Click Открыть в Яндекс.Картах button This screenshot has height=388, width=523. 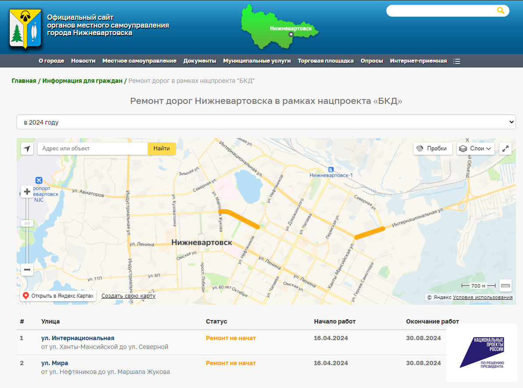(x=58, y=296)
